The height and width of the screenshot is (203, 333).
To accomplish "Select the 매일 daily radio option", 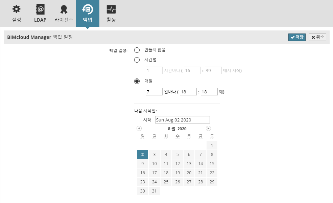I will pyautogui.click(x=137, y=81).
